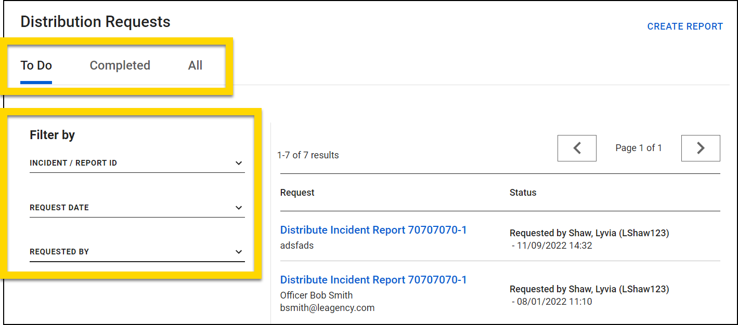Switch to the All tab

[x=195, y=65]
